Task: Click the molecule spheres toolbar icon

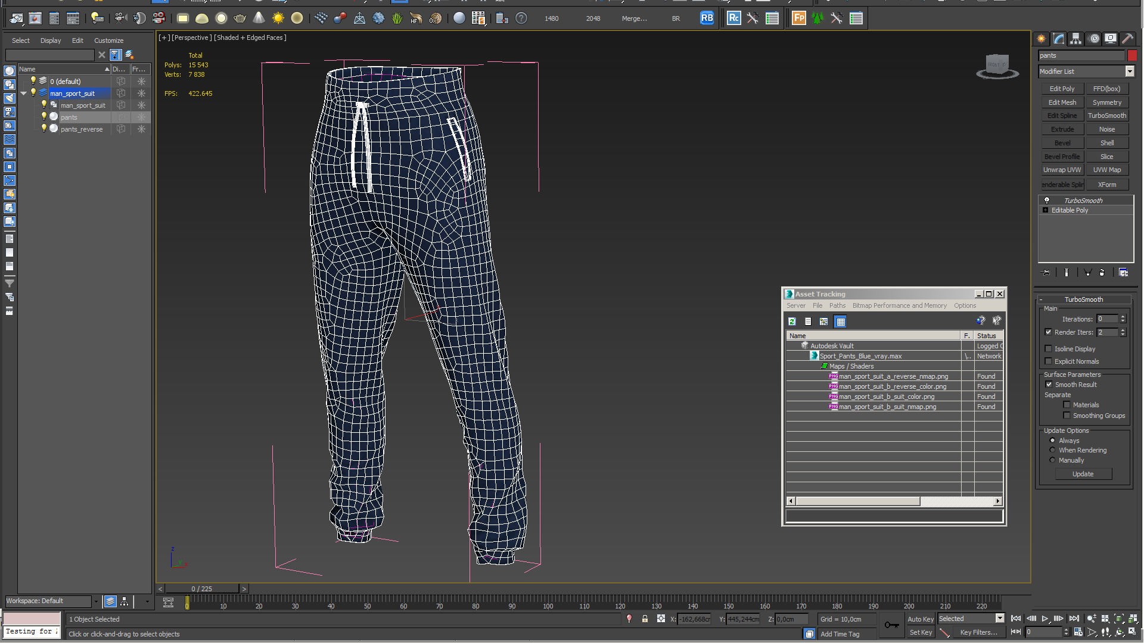Action: (x=340, y=18)
